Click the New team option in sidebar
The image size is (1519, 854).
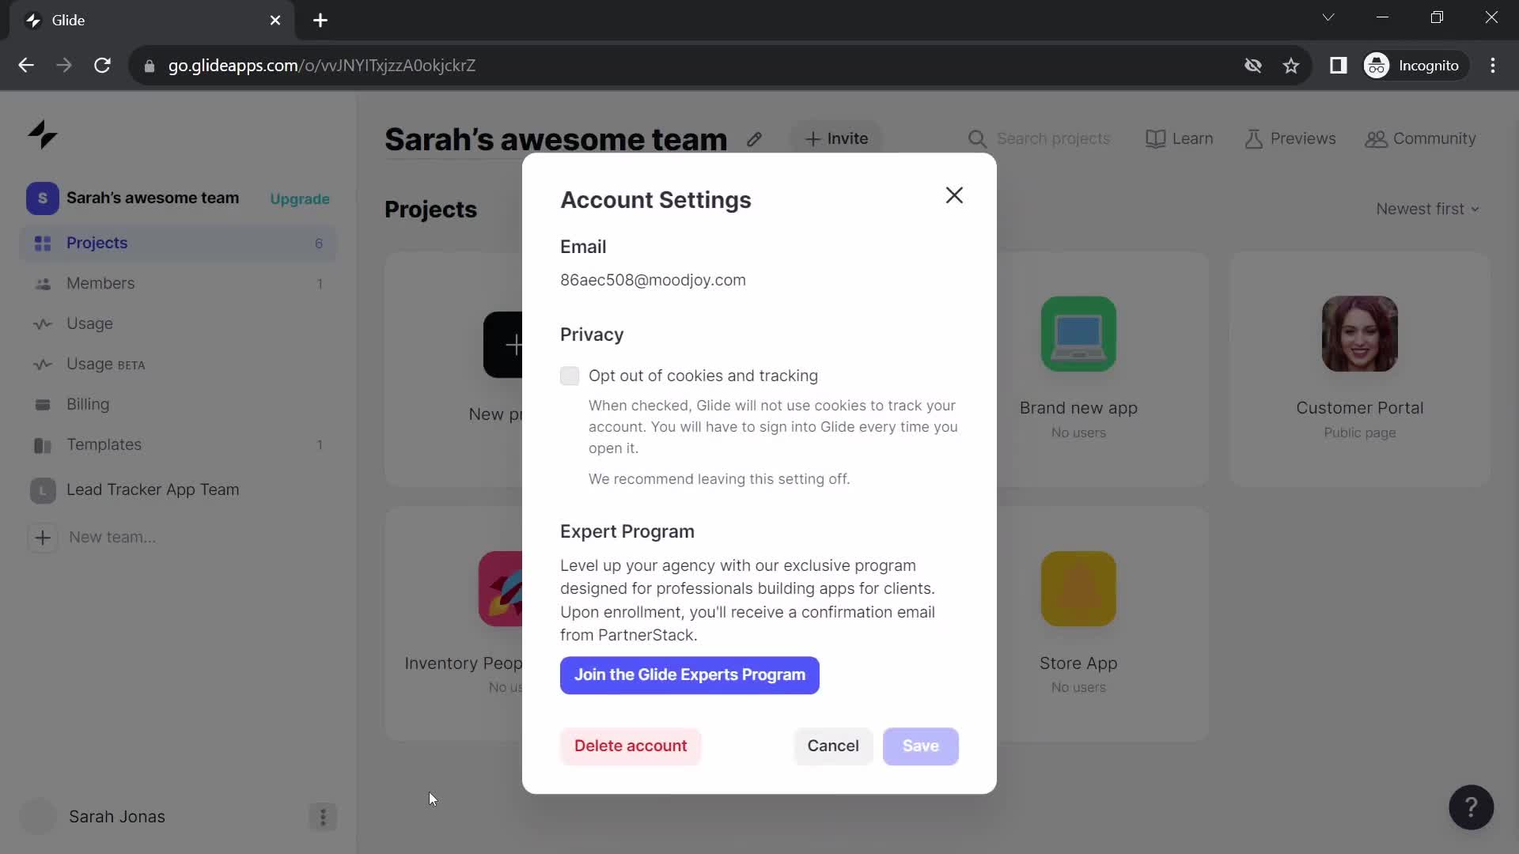click(x=112, y=536)
